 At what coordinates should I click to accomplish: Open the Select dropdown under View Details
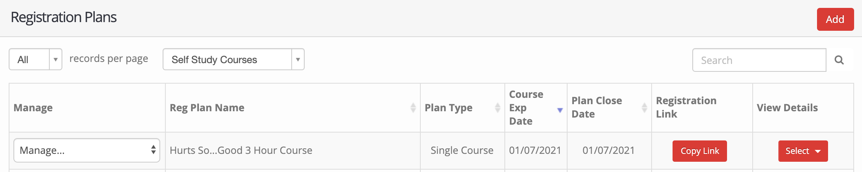(803, 151)
